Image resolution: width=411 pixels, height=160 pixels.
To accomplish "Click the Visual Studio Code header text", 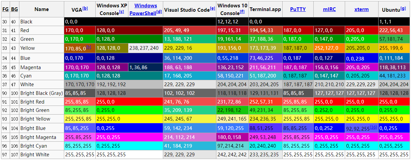I will click(x=187, y=10).
